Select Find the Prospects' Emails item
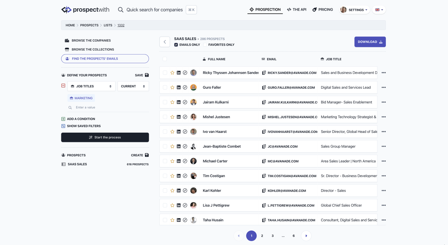This screenshot has width=448, height=245. point(105,59)
